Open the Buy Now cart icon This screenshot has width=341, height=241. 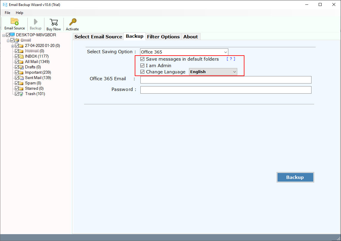(x=54, y=22)
